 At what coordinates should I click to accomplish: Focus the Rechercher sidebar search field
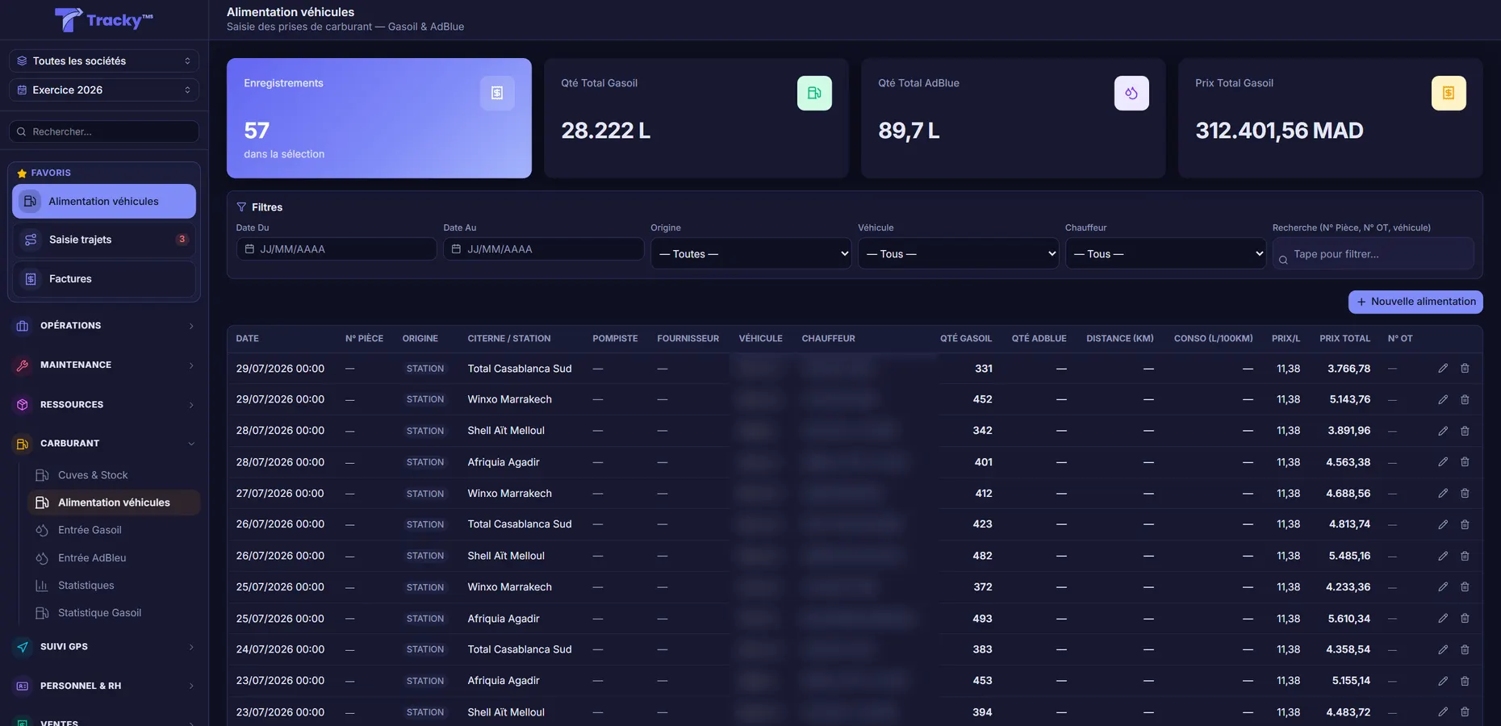pyautogui.click(x=104, y=131)
